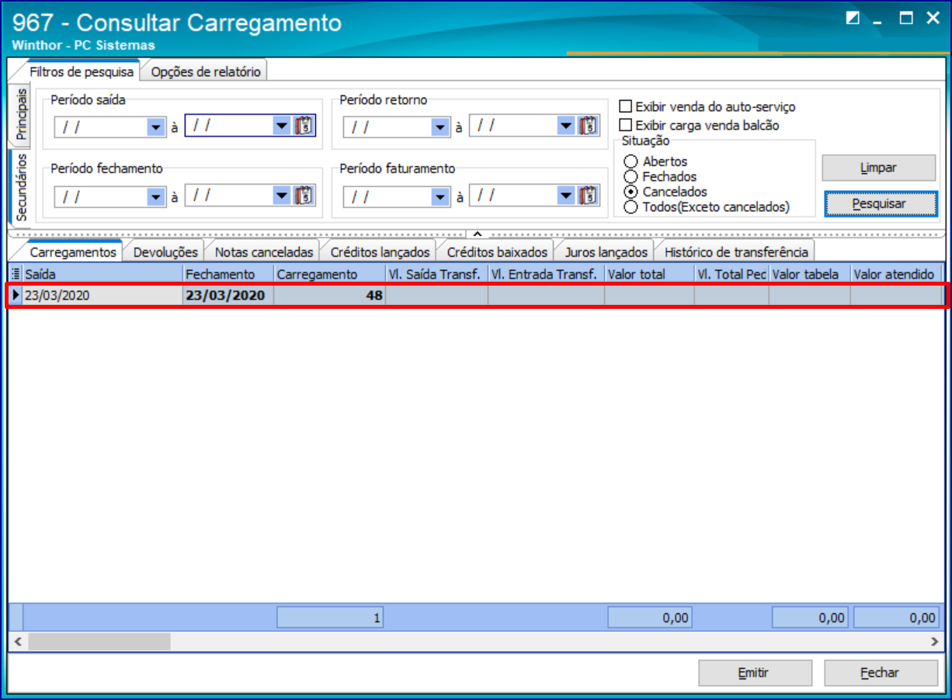This screenshot has height=700, width=952.
Task: Click the horizontal scrollbar thumb
Action: click(99, 642)
